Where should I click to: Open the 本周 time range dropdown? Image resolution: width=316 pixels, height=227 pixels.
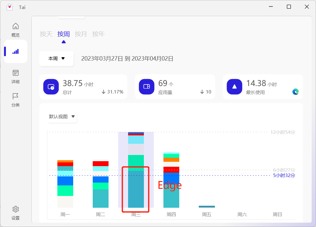pos(56,58)
